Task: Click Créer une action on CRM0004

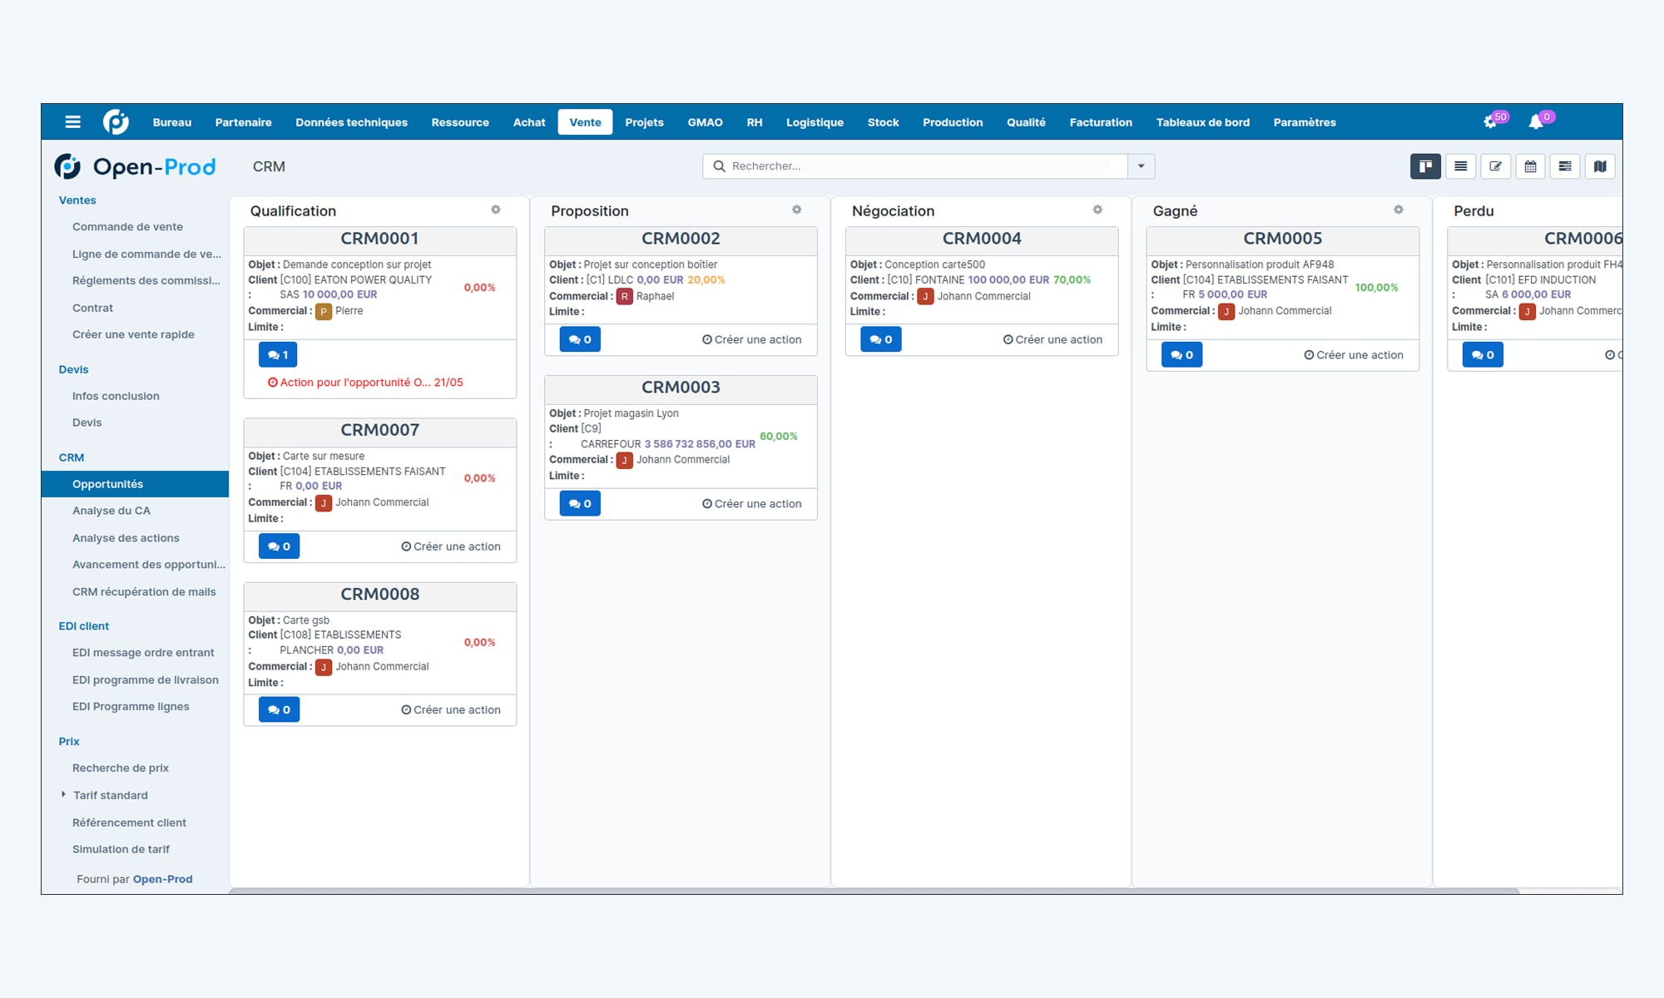Action: click(1052, 339)
